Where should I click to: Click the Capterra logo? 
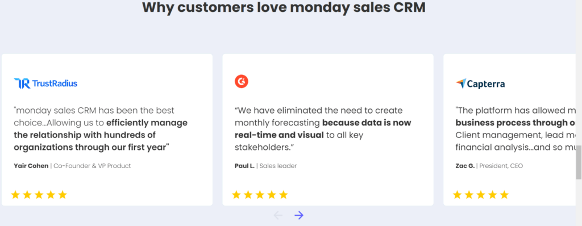tap(480, 84)
